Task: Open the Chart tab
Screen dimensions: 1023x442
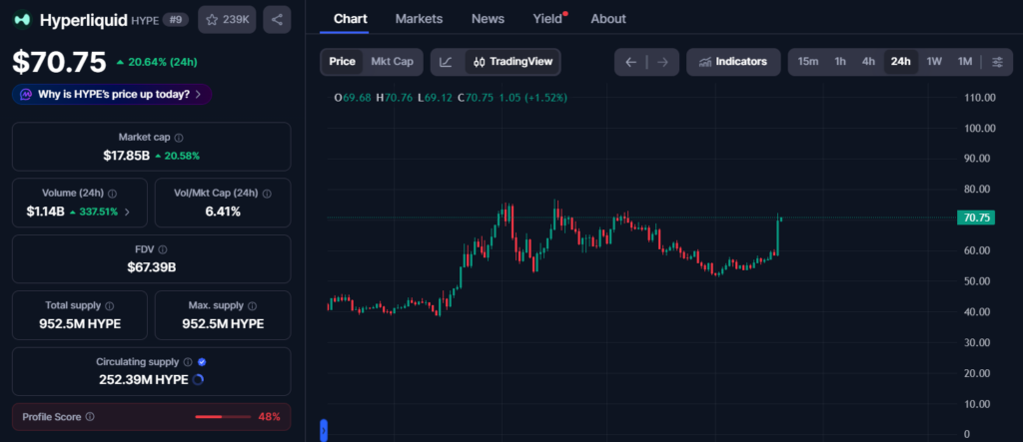Action: click(351, 19)
